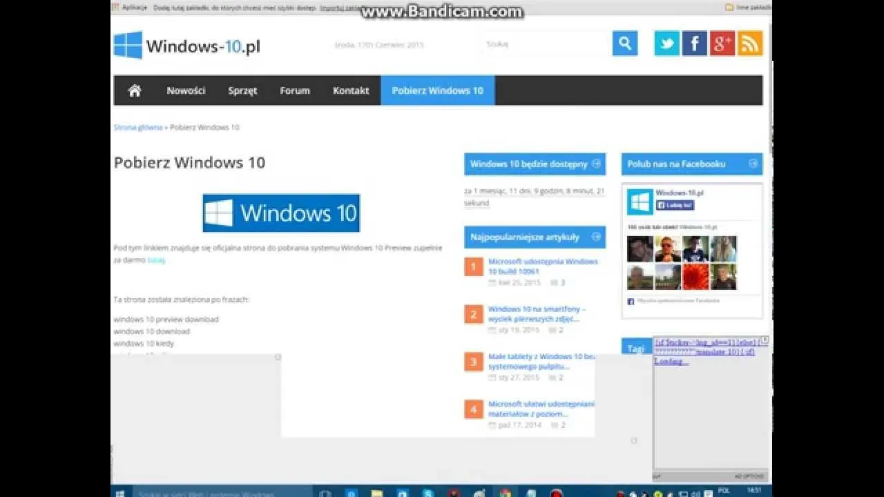Close the sticker ad overlay with its X

(765, 340)
